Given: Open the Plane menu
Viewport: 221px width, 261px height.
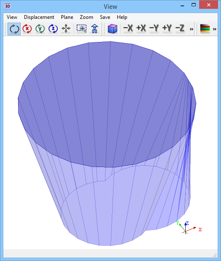Looking at the screenshot, I should point(67,17).
